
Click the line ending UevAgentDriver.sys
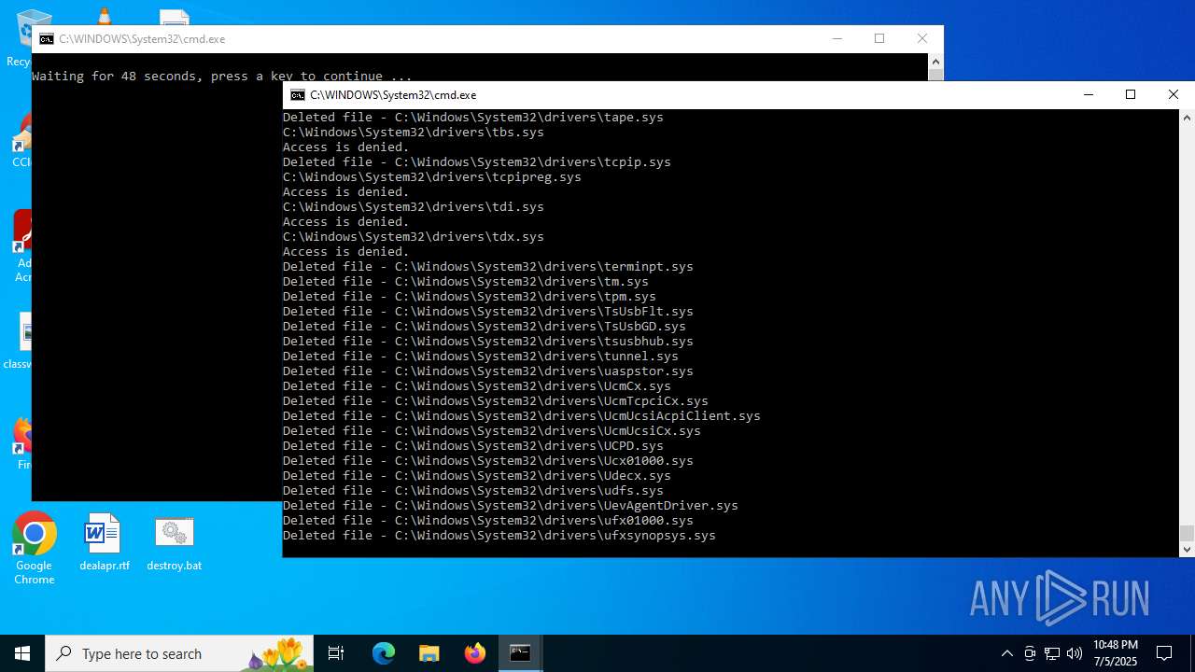(x=511, y=505)
